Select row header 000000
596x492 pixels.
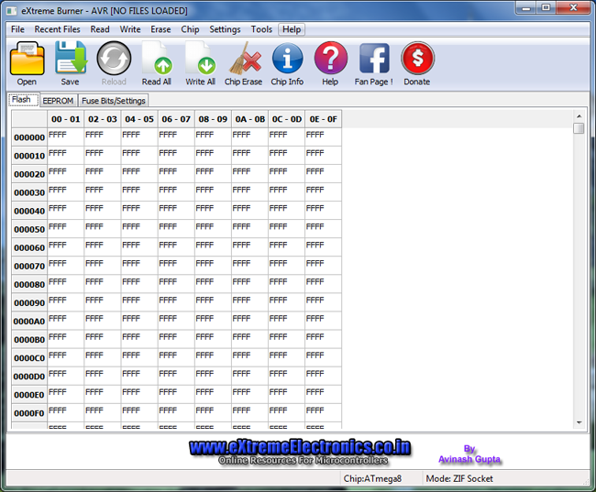[x=29, y=137]
